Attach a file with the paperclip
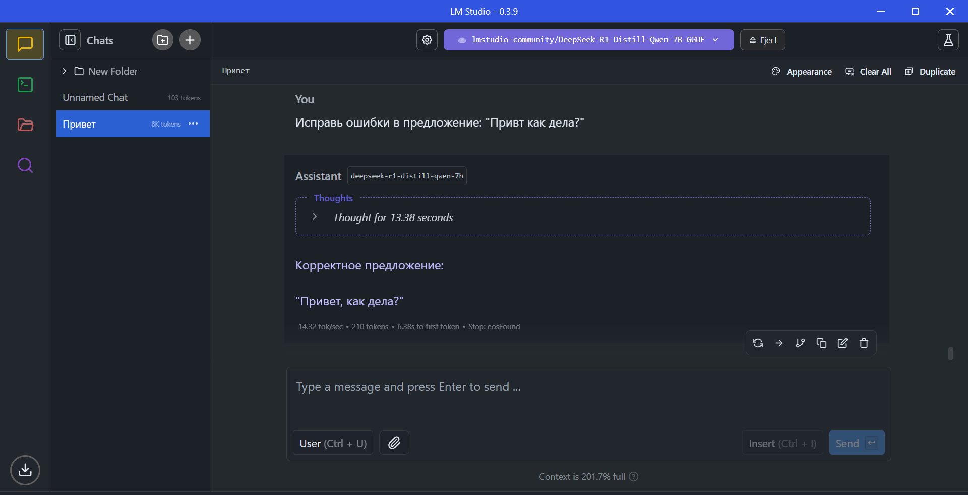Screen dimensions: 968x495 click(x=394, y=443)
